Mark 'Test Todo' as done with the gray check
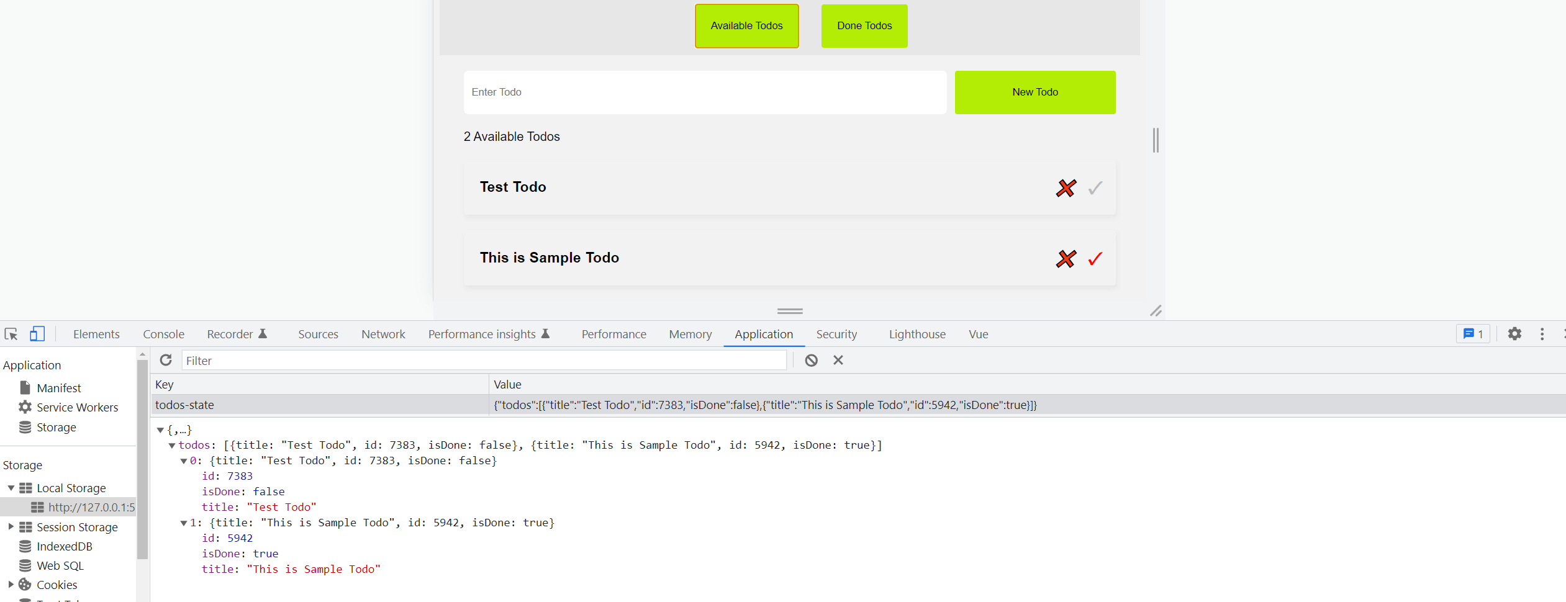This screenshot has height=602, width=1566. point(1095,187)
